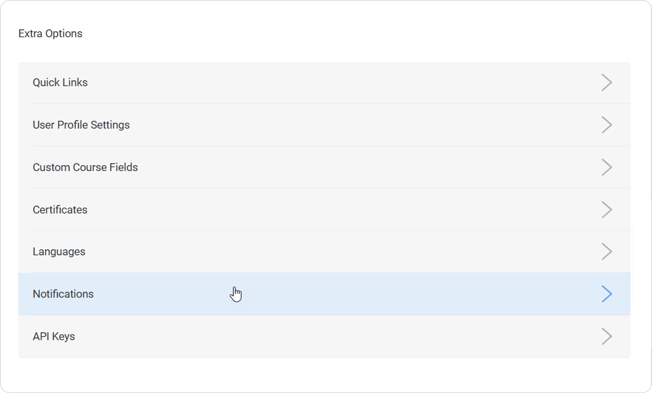Open the Notifications text label

pyautogui.click(x=63, y=294)
